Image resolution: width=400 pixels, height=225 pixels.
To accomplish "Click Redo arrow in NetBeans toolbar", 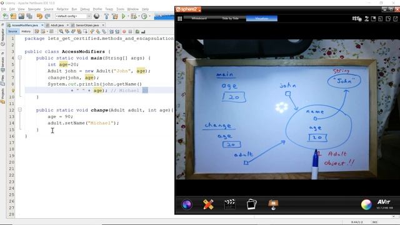I will tap(47, 16).
